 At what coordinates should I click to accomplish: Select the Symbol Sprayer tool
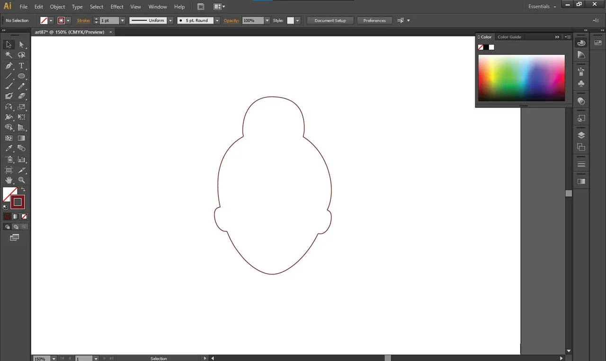click(9, 159)
